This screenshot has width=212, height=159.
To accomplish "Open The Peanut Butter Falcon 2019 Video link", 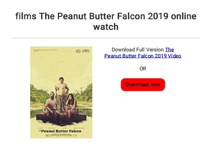I will [x=143, y=53].
